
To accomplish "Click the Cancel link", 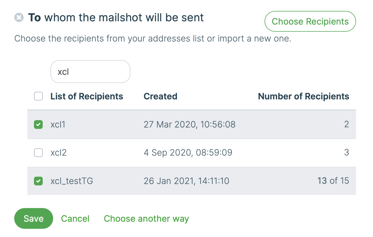I will 75,218.
